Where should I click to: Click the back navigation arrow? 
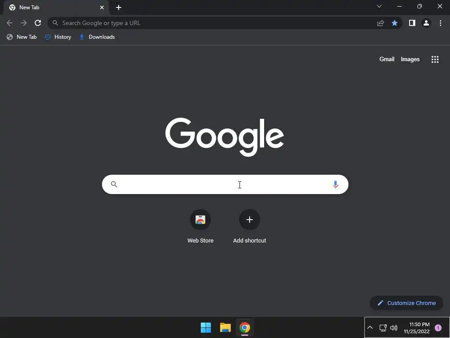click(x=10, y=23)
